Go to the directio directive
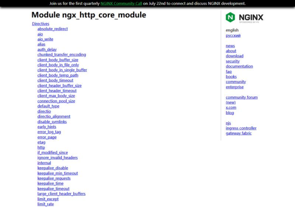The image size is (295, 207). [44, 112]
